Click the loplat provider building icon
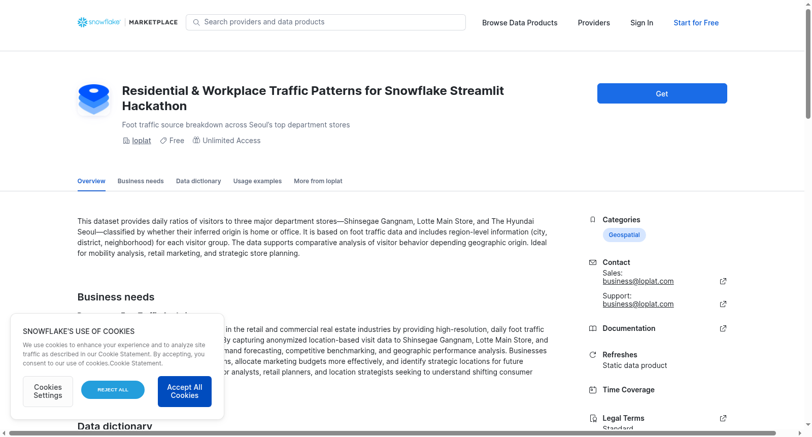 [x=126, y=141]
